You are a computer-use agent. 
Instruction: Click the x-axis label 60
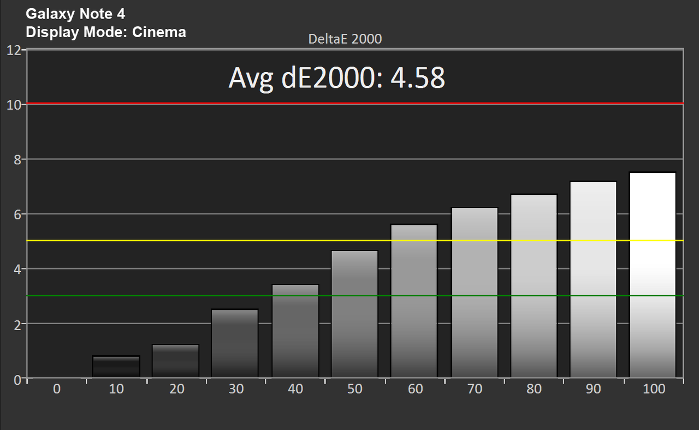click(x=415, y=389)
